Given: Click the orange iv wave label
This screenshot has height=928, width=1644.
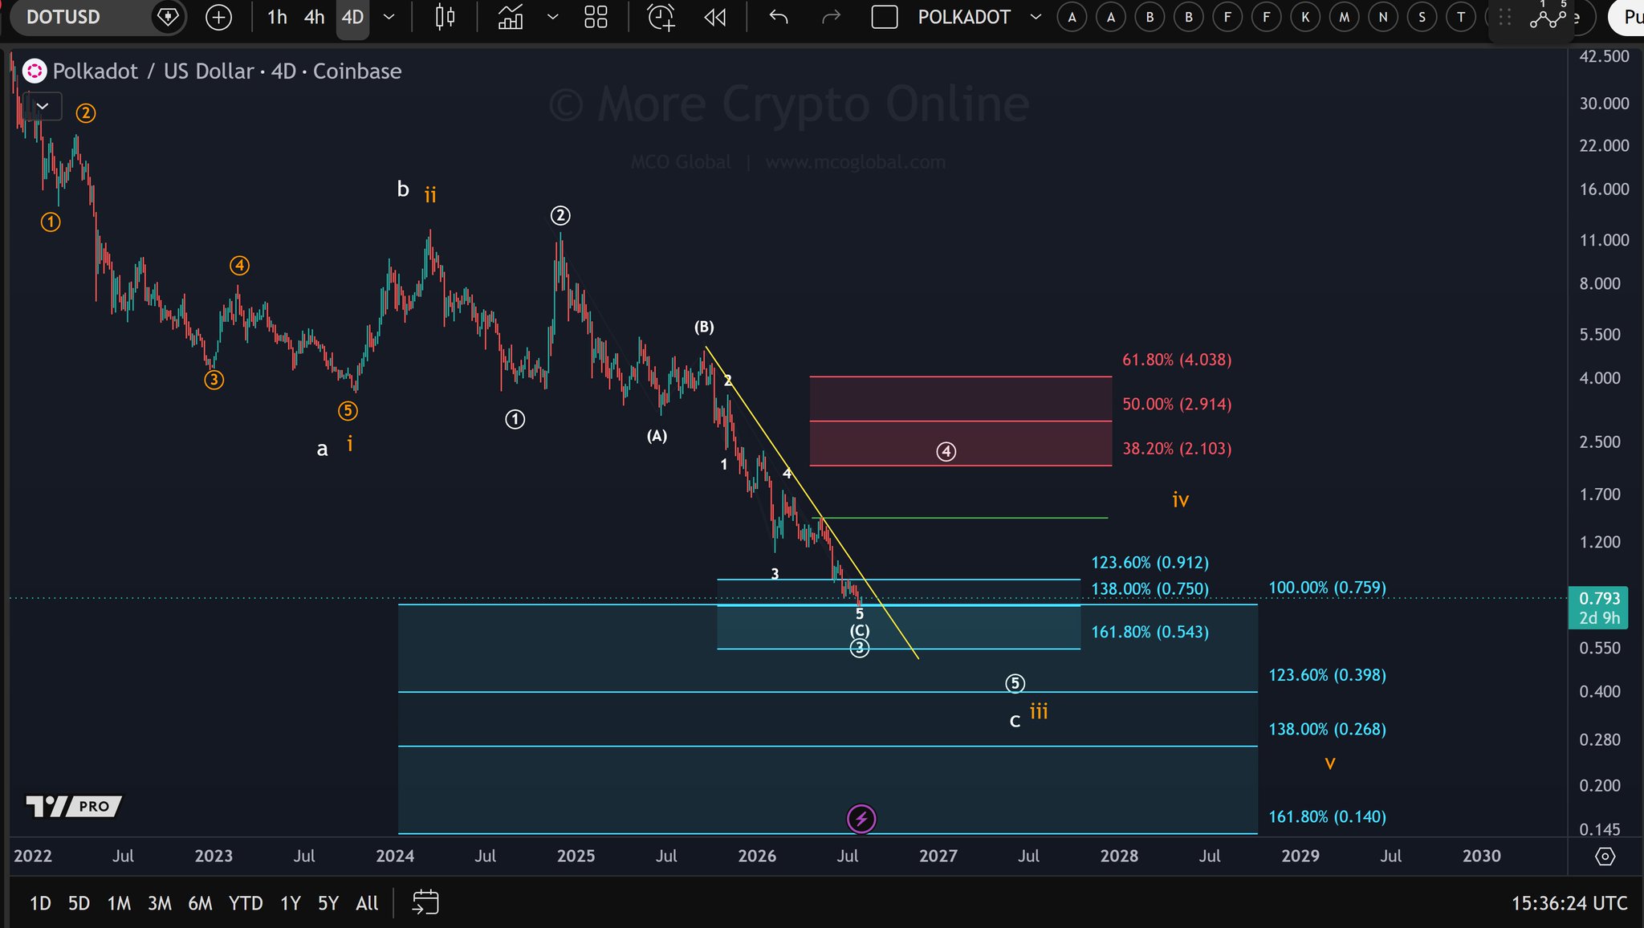Looking at the screenshot, I should pos(1180,499).
